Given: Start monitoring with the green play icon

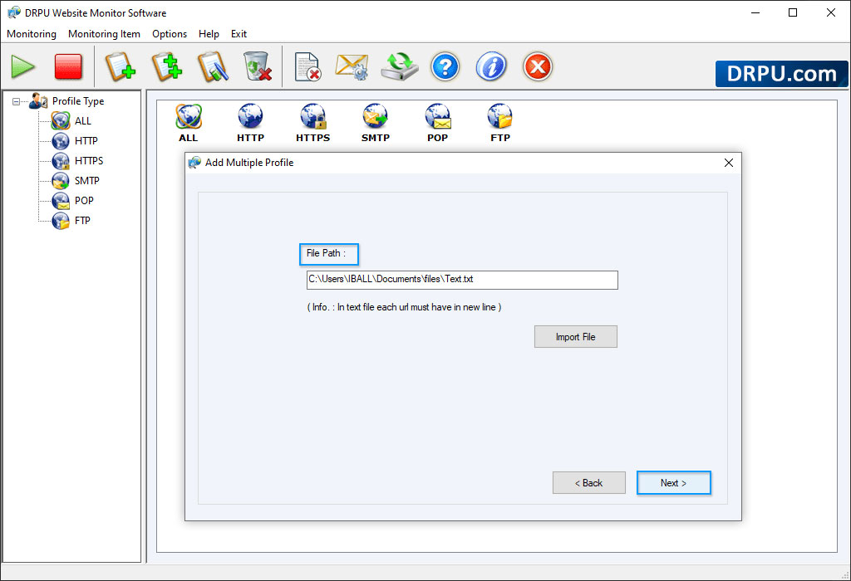Looking at the screenshot, I should pos(22,66).
